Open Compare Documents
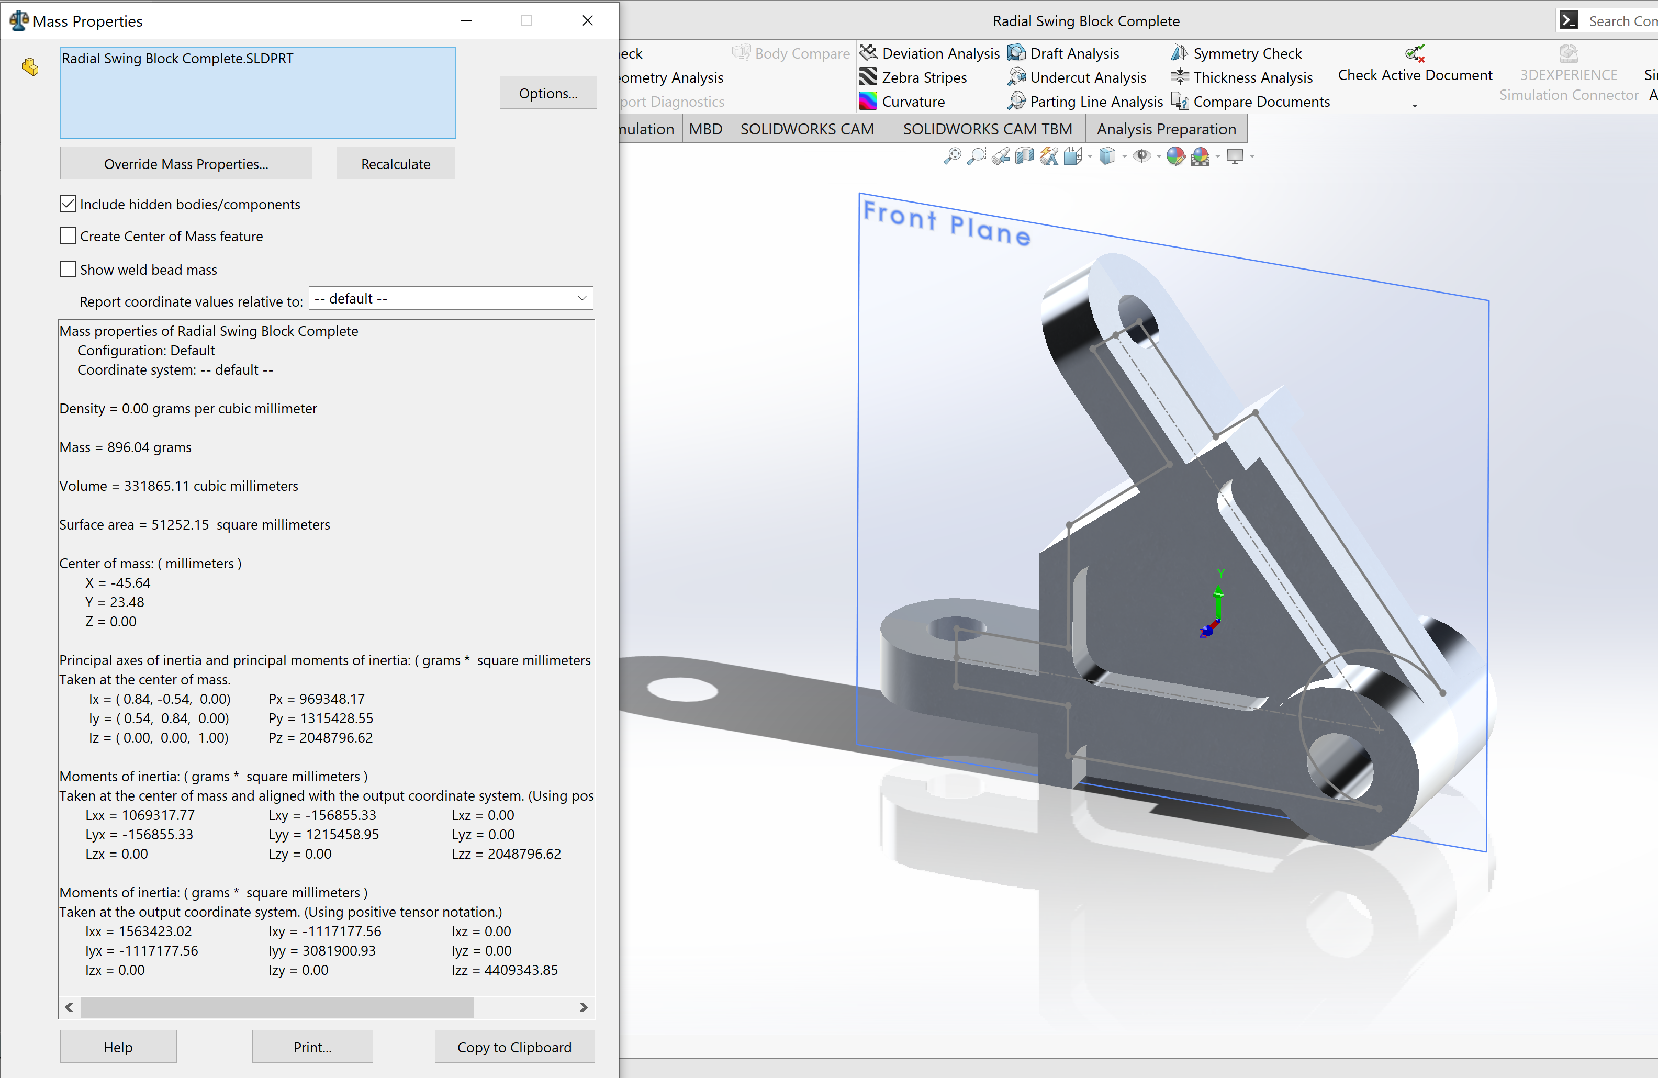Screen dimensions: 1658x1078 [1250, 102]
